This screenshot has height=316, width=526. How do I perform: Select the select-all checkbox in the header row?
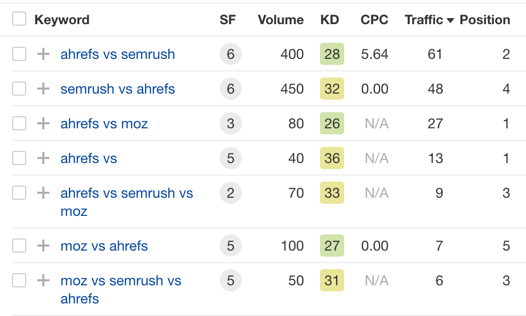pos(19,18)
